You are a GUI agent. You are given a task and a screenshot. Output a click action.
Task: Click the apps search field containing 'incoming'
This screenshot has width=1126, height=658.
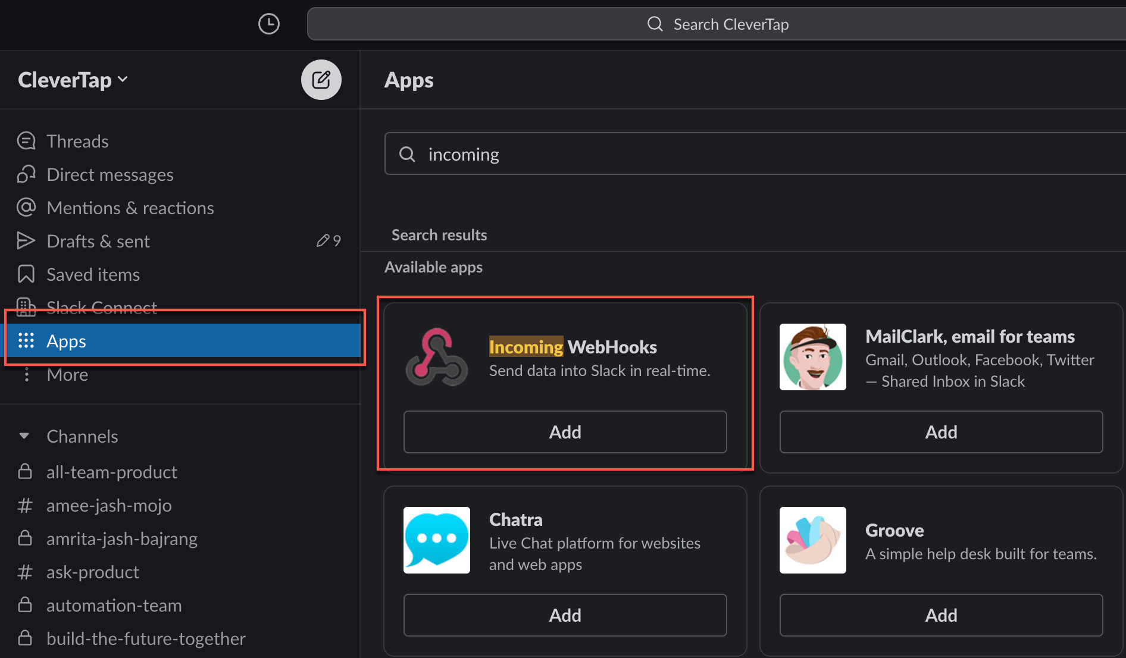click(x=755, y=154)
